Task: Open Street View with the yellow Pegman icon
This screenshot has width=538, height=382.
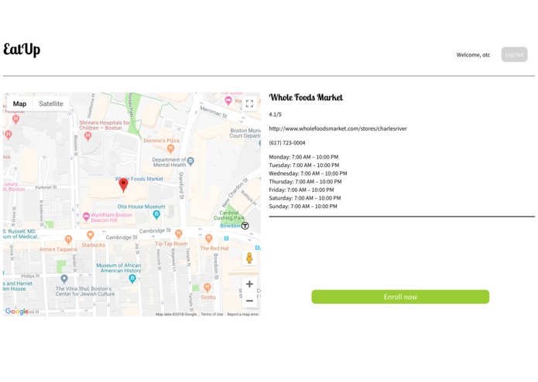Action: point(249,258)
